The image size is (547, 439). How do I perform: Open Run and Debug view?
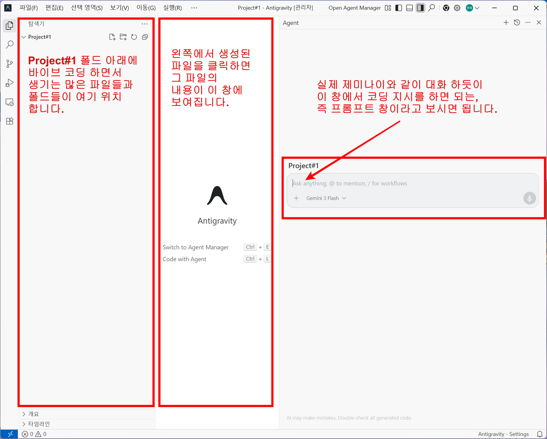click(x=9, y=83)
